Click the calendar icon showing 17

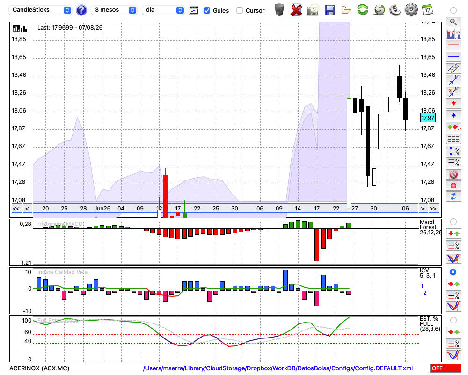coord(427,10)
